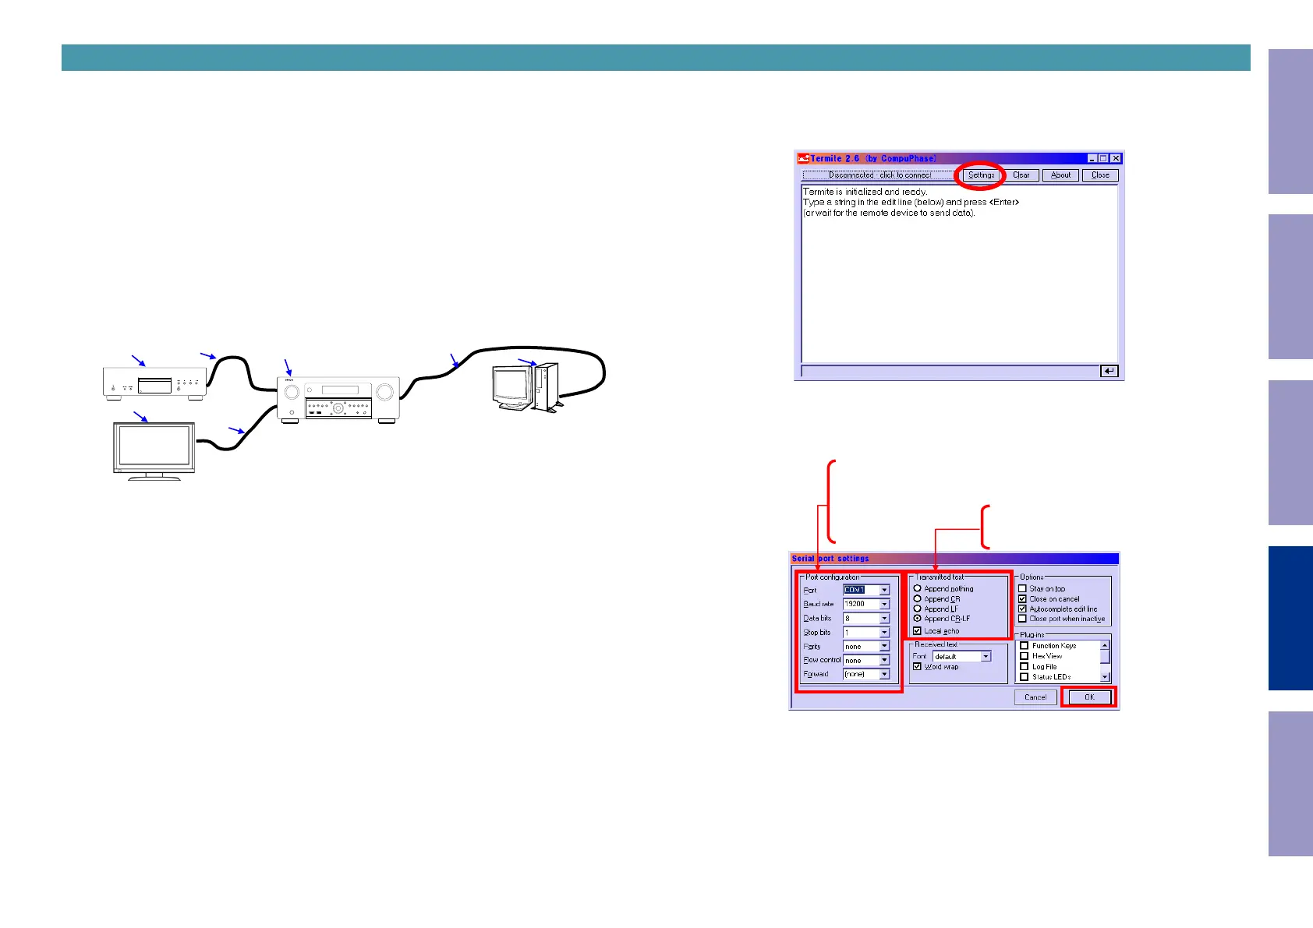Open the Port dropdown showing COM1
1313x928 pixels.
[866, 590]
